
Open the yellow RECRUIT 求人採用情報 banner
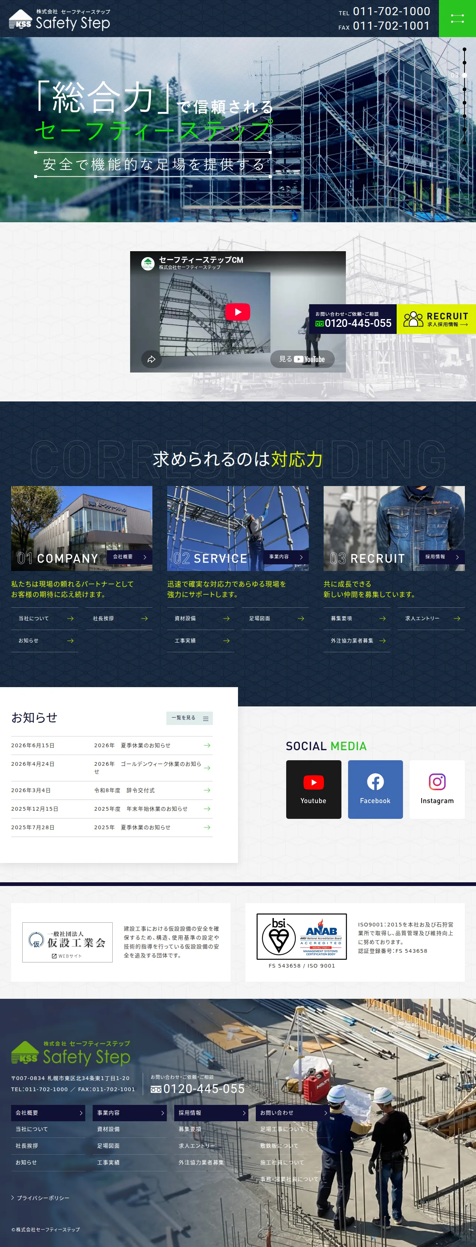[436, 319]
